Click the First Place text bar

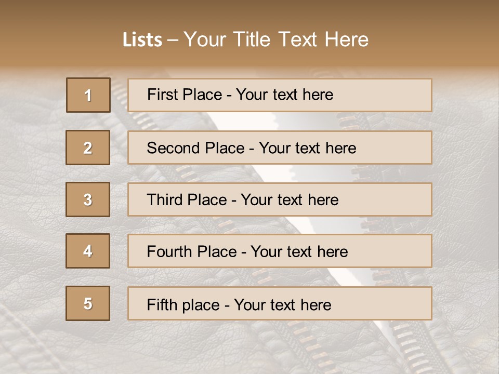click(280, 95)
